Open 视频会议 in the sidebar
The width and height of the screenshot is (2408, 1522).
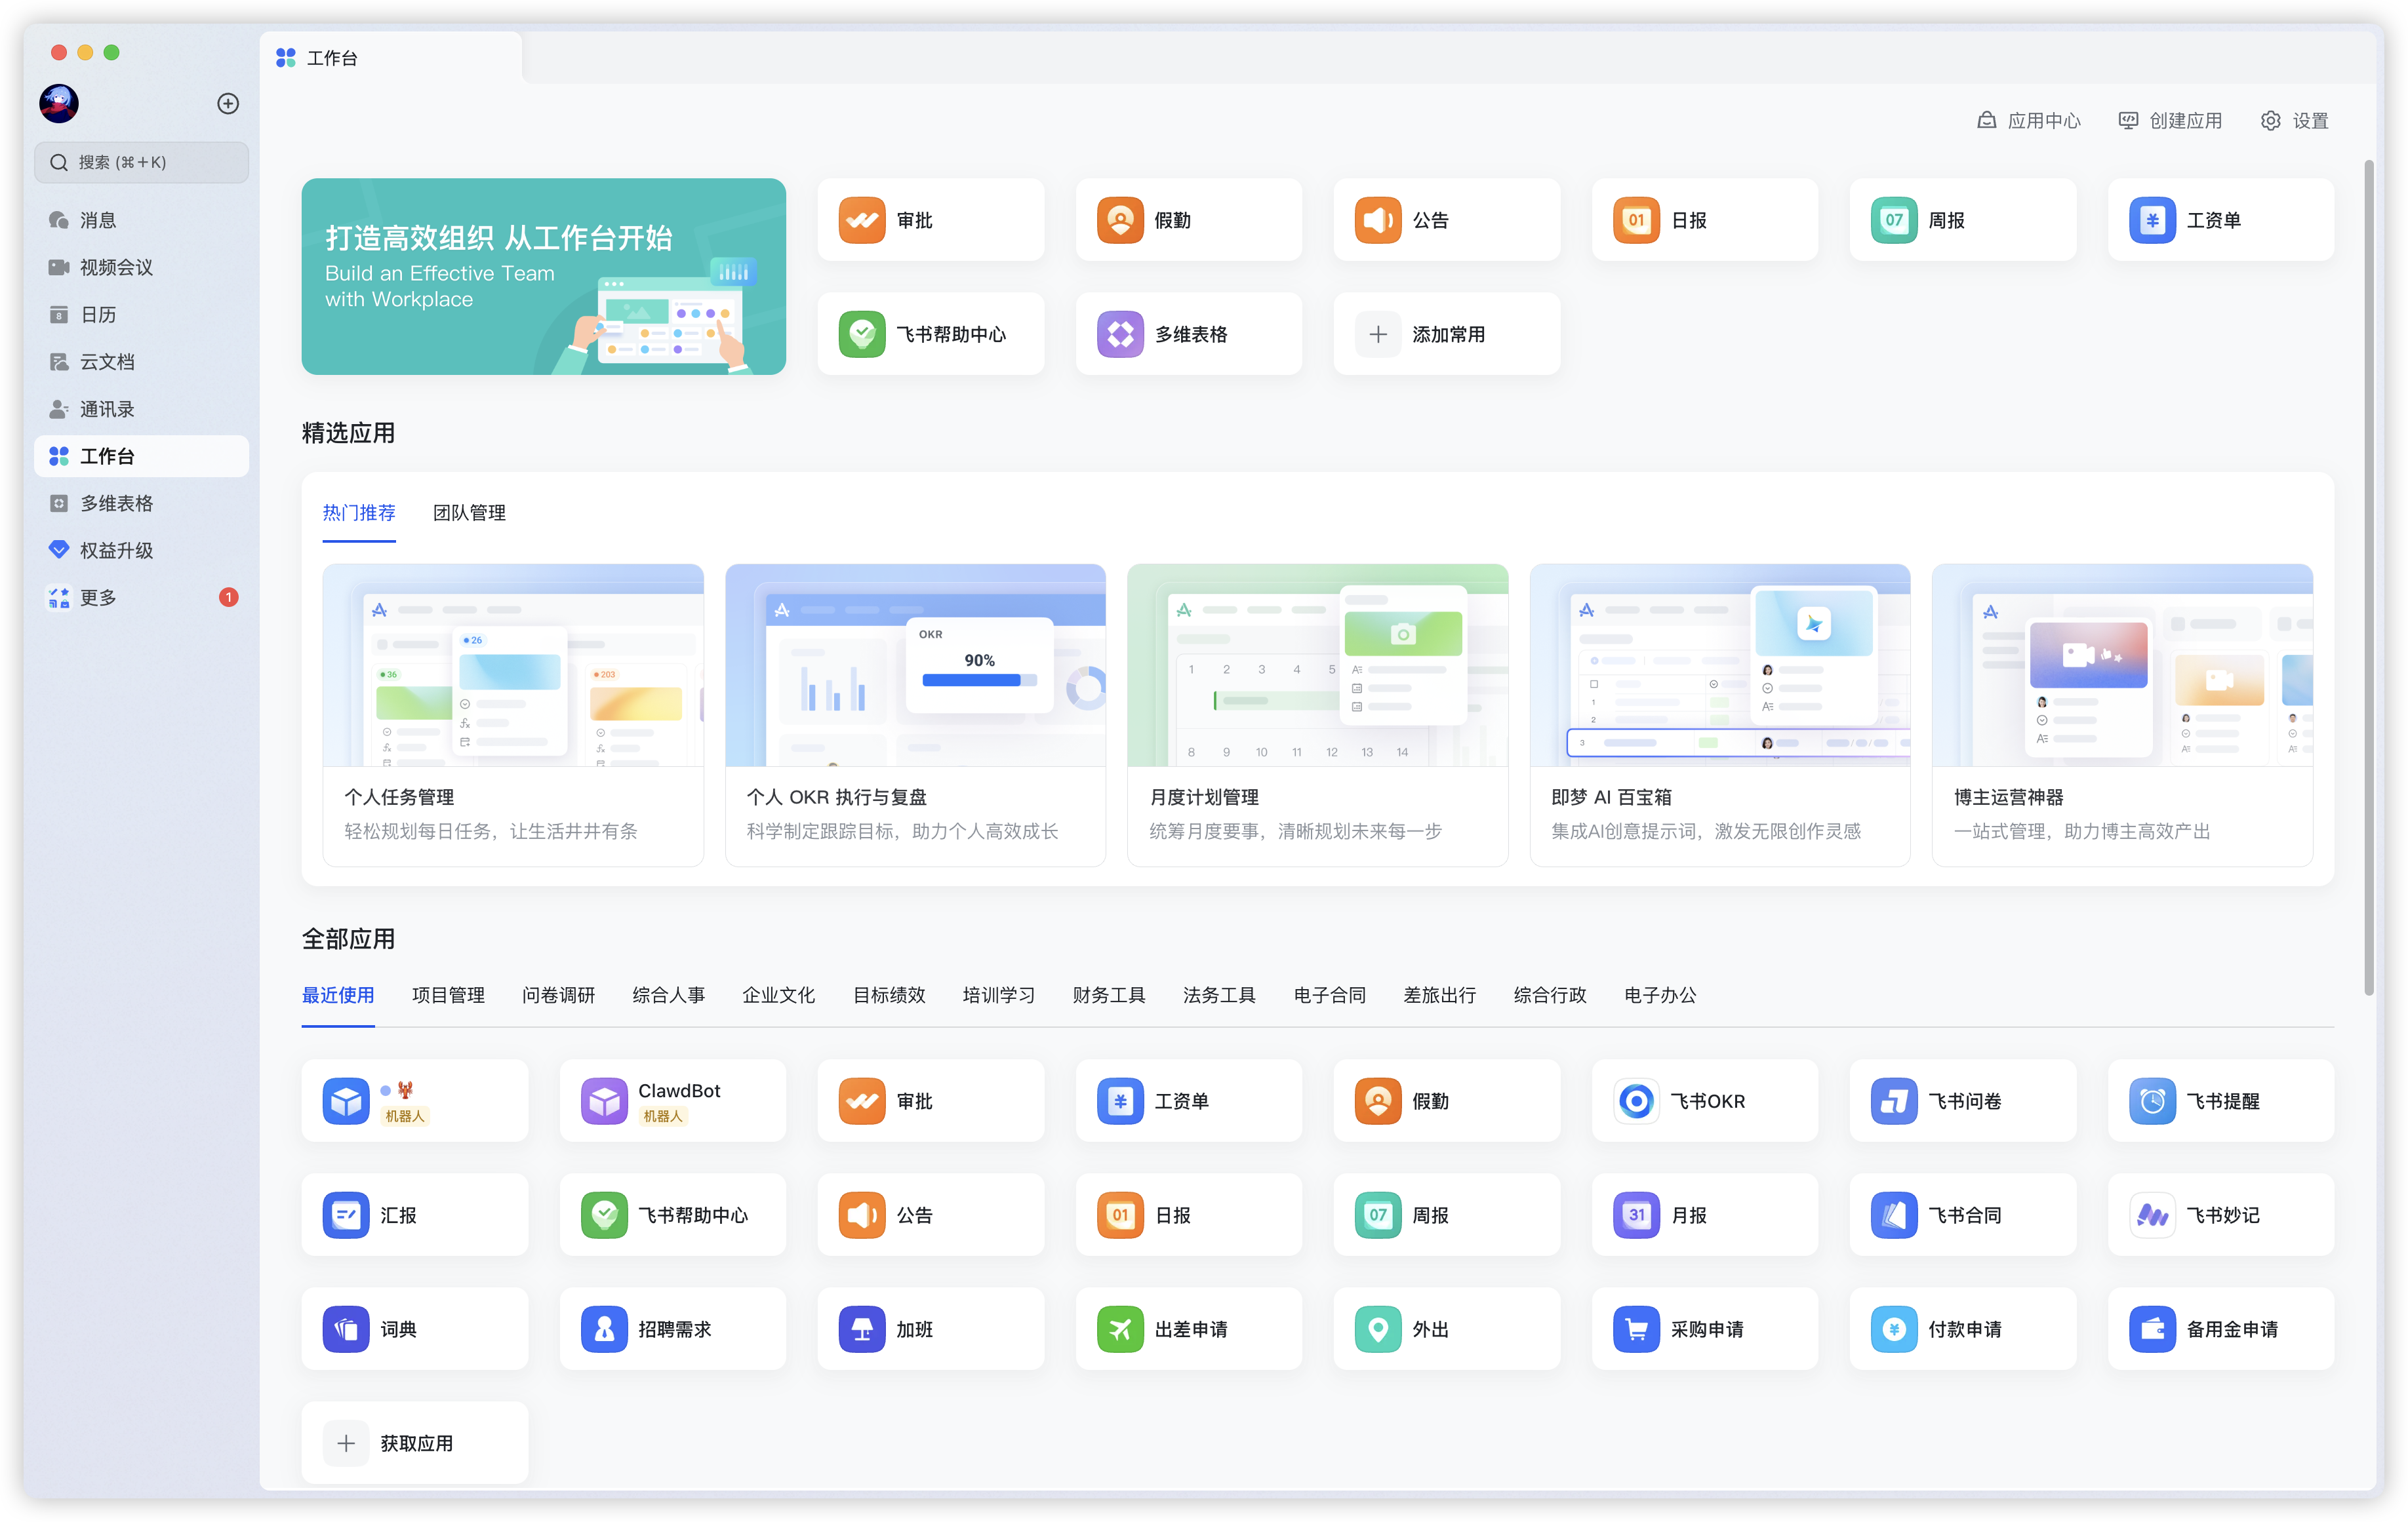click(x=115, y=267)
